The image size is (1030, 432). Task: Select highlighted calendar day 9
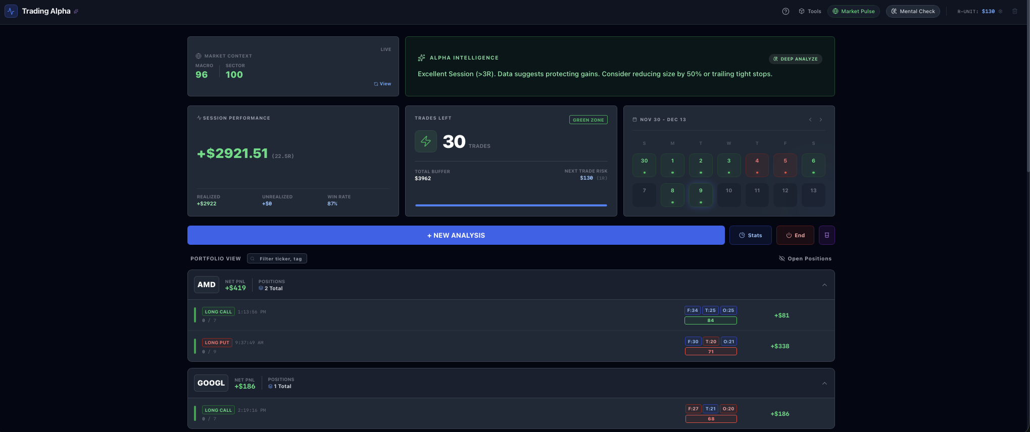pyautogui.click(x=701, y=195)
